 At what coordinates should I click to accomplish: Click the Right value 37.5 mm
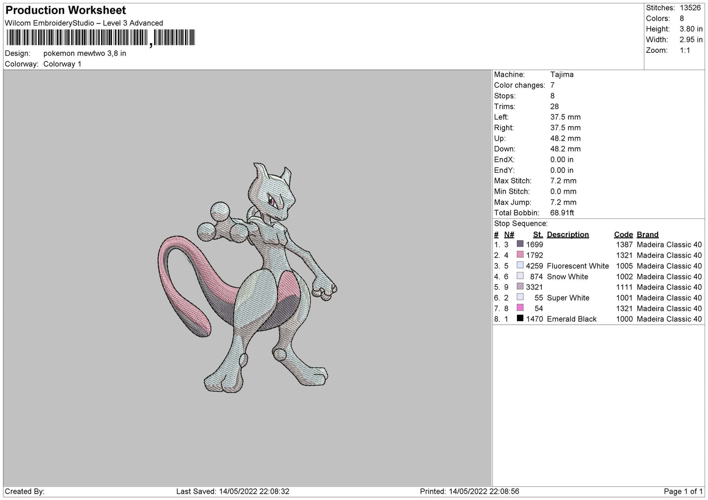coord(565,128)
